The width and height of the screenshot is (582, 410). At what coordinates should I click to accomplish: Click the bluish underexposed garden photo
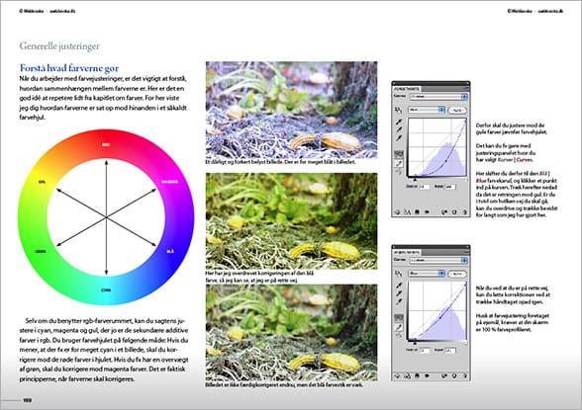pyautogui.click(x=291, y=110)
